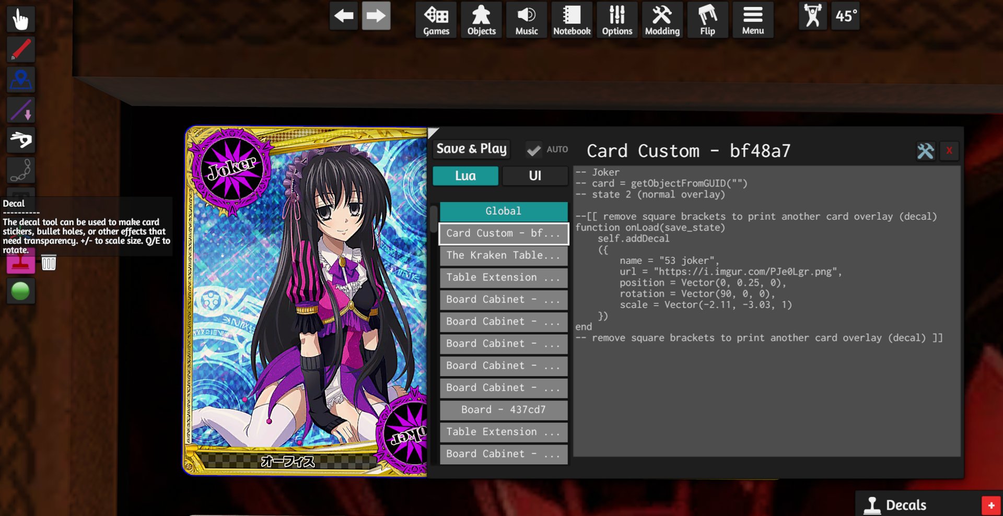Click the getObjectFromGUID code line
1003x516 pixels.
[x=661, y=183]
